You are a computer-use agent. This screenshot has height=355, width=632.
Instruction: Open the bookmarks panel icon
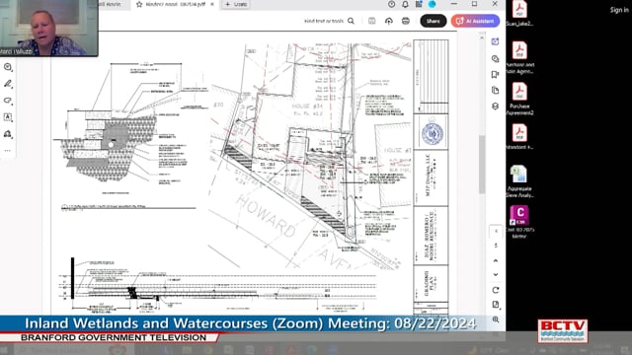click(x=496, y=75)
